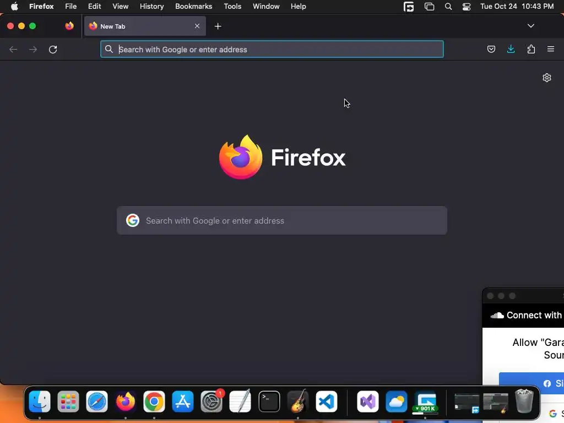This screenshot has height=423, width=564.
Task: Open System Settings from the Dock
Action: click(211, 402)
